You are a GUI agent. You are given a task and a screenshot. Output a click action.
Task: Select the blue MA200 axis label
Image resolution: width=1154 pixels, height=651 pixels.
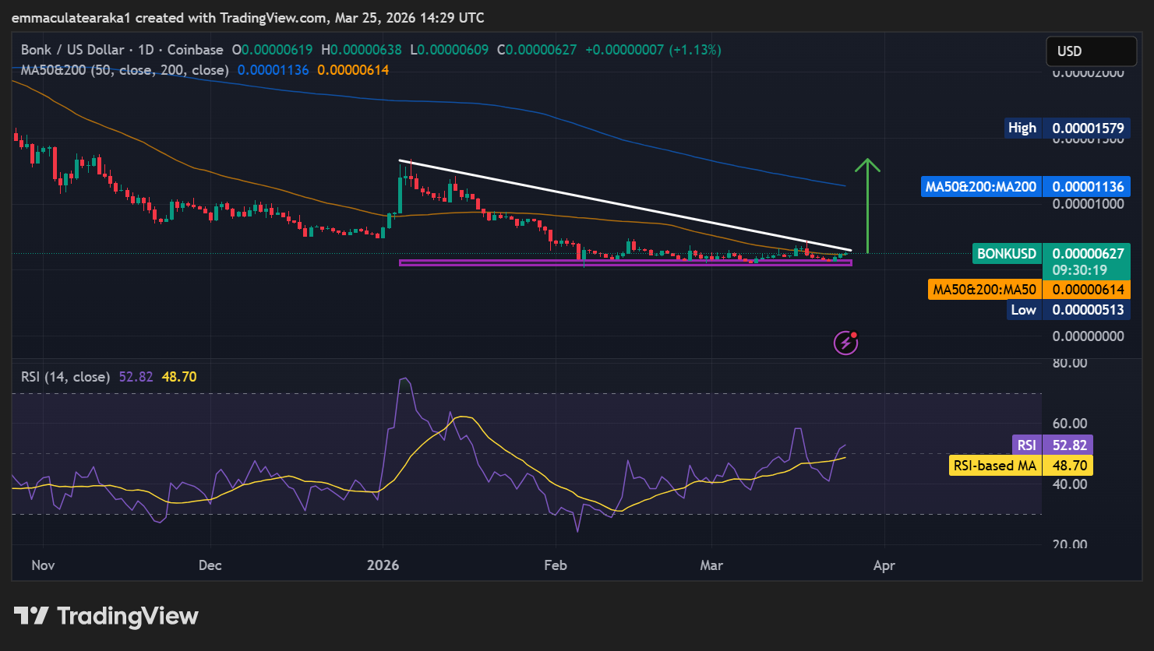(x=980, y=187)
